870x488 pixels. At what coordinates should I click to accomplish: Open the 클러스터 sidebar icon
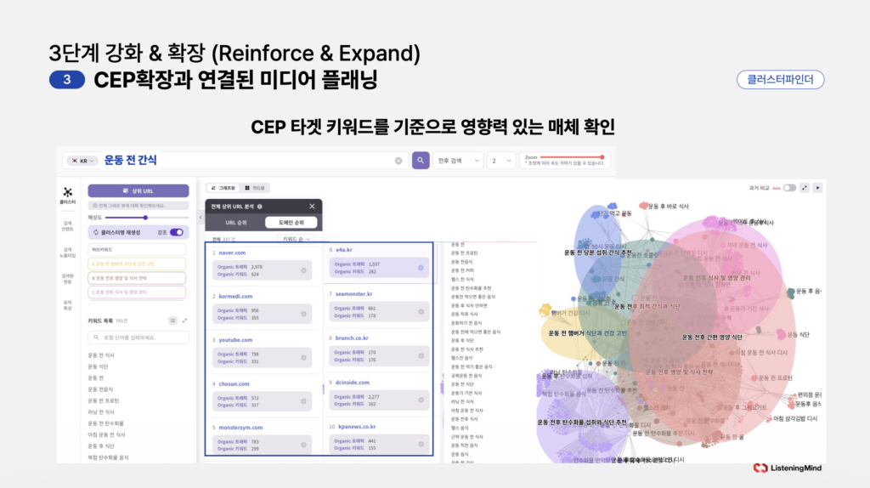coord(67,196)
